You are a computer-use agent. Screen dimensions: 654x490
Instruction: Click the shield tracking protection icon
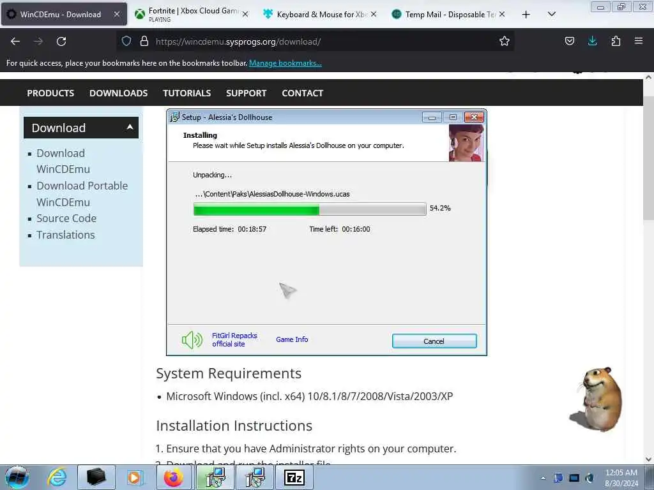126,41
